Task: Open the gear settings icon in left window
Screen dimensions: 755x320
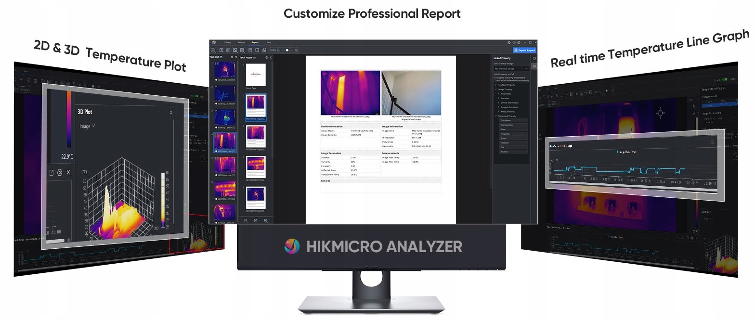Action: coord(60,172)
